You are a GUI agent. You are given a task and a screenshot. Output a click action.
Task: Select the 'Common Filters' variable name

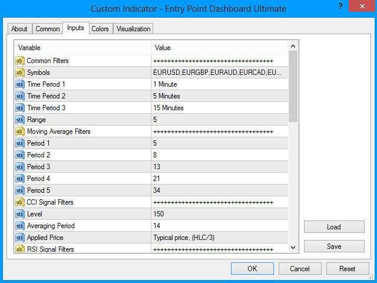pyautogui.click(x=48, y=61)
